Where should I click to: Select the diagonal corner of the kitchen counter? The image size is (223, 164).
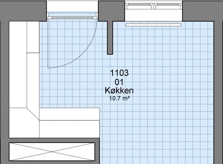pos(33,114)
